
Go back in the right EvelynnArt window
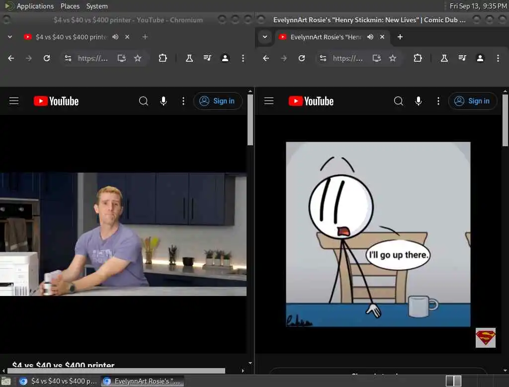click(266, 58)
